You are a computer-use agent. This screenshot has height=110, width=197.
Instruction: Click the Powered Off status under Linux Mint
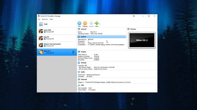[50, 32]
